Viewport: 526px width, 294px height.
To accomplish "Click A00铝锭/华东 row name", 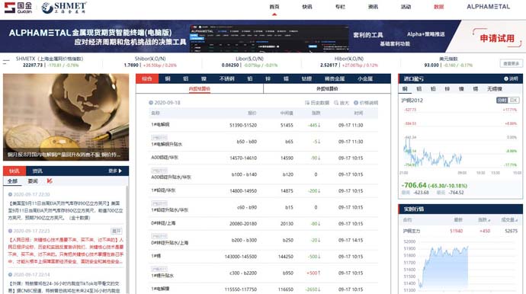I will [165, 158].
